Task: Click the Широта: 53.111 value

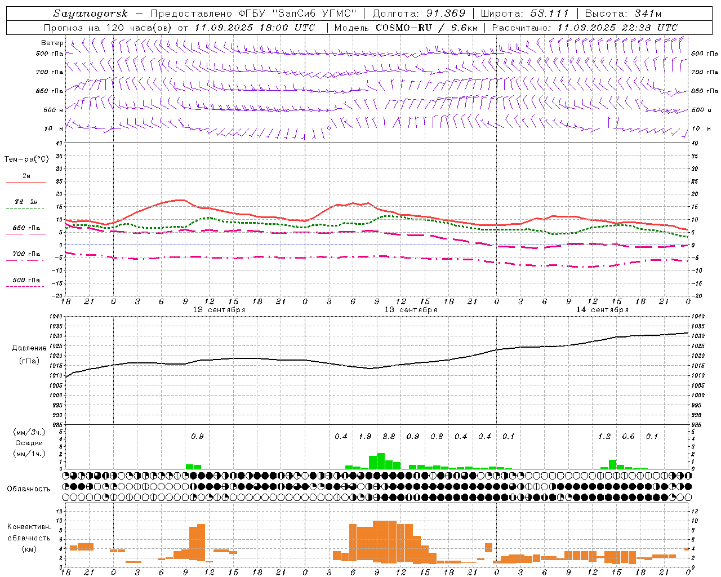Action: pos(525,14)
